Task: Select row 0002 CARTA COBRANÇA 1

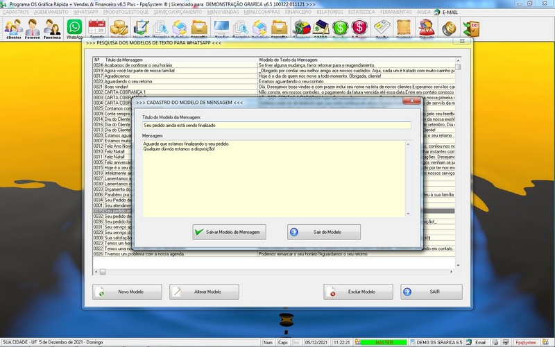Action: coord(273,92)
